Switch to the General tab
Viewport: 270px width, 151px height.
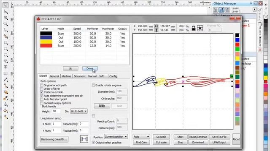pyautogui.click(x=54, y=76)
